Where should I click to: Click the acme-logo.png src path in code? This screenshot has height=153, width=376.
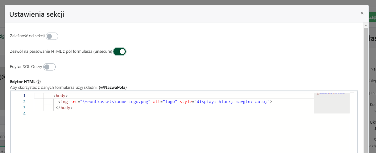115,102
